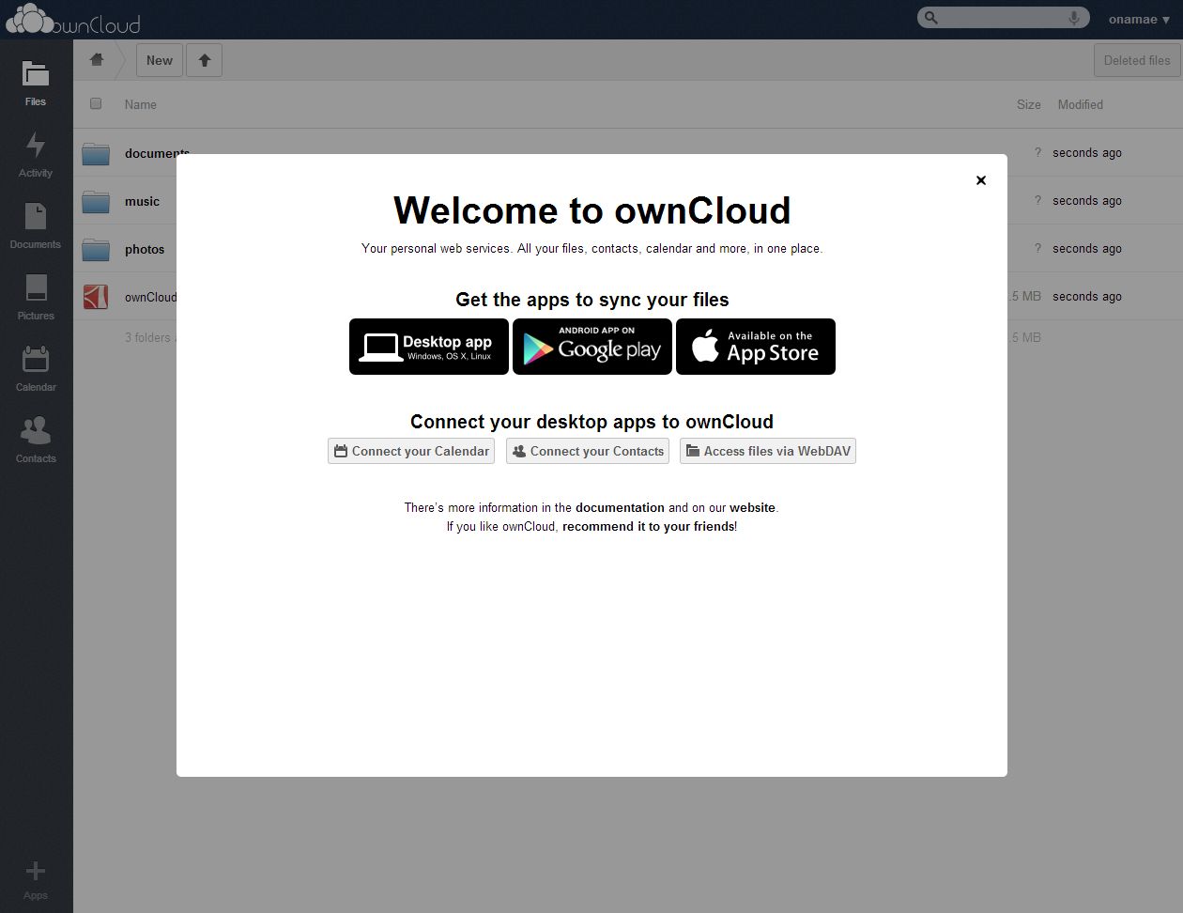
Task: Open the Files app in sidebar
Action: 36,83
